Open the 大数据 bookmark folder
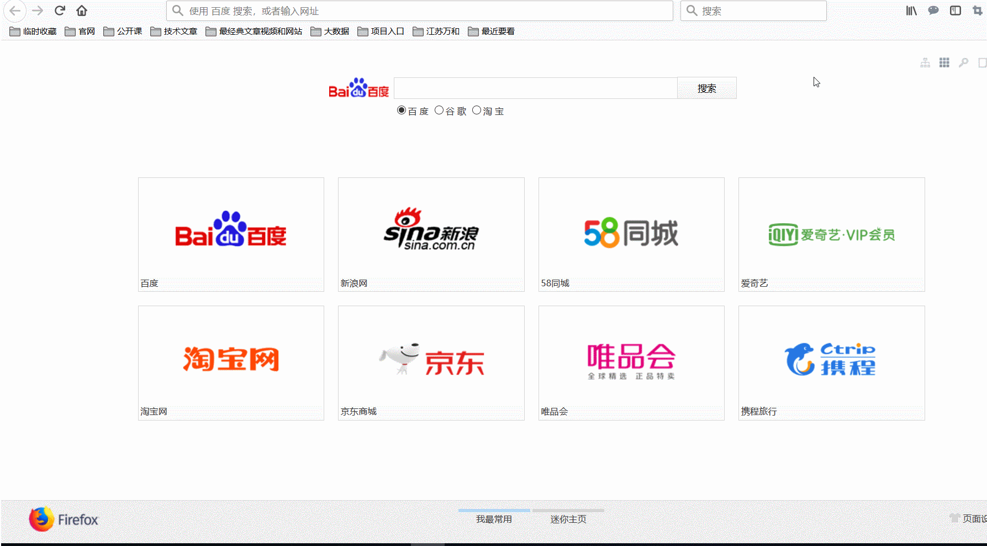Image resolution: width=987 pixels, height=546 pixels. 330,32
